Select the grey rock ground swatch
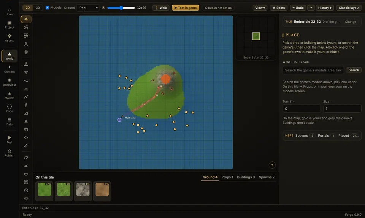 (83, 191)
